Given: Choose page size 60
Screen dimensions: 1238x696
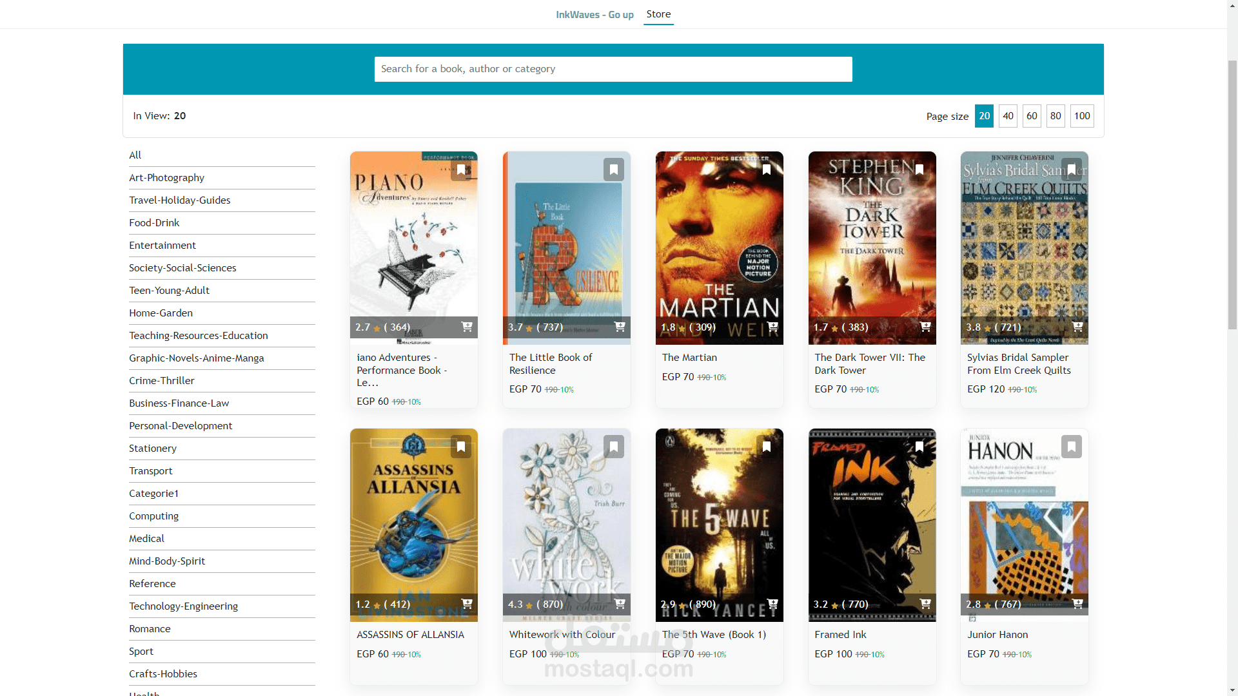Looking at the screenshot, I should (1032, 116).
